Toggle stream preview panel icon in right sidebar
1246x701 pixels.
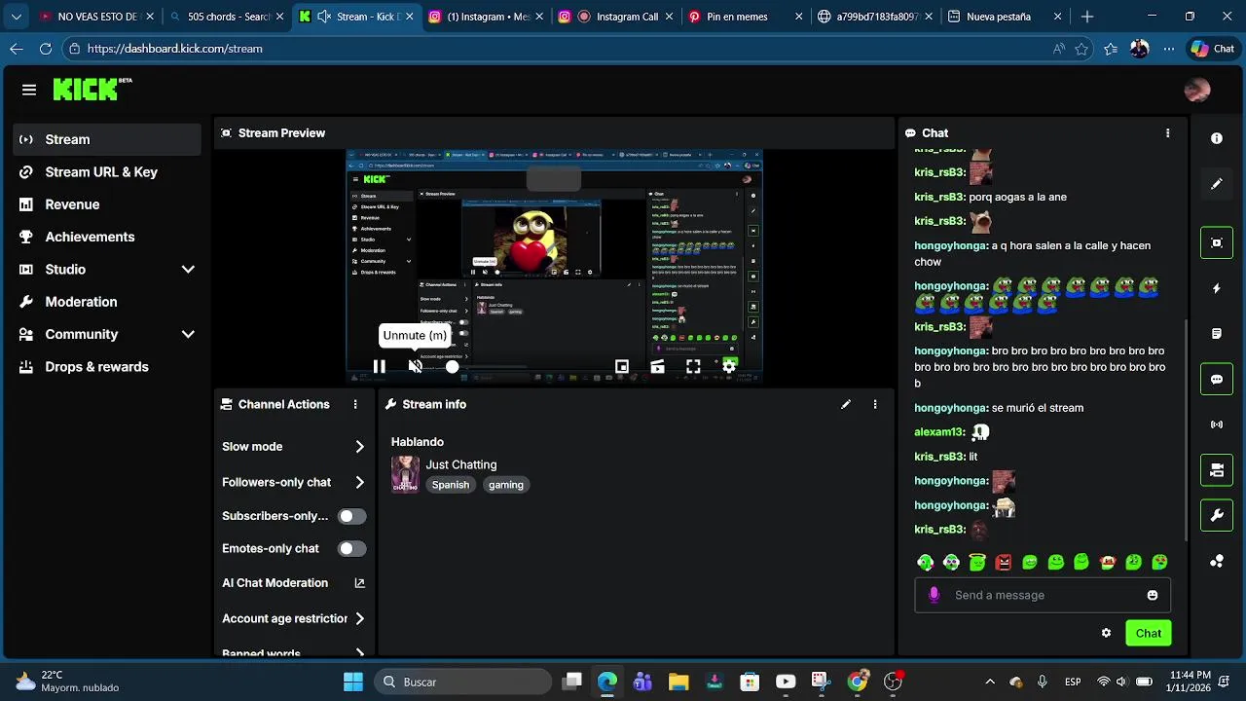[1217, 242]
